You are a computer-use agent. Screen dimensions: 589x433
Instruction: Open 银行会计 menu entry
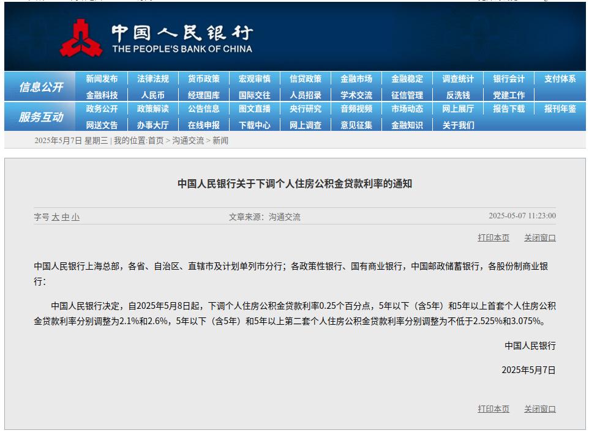[509, 79]
